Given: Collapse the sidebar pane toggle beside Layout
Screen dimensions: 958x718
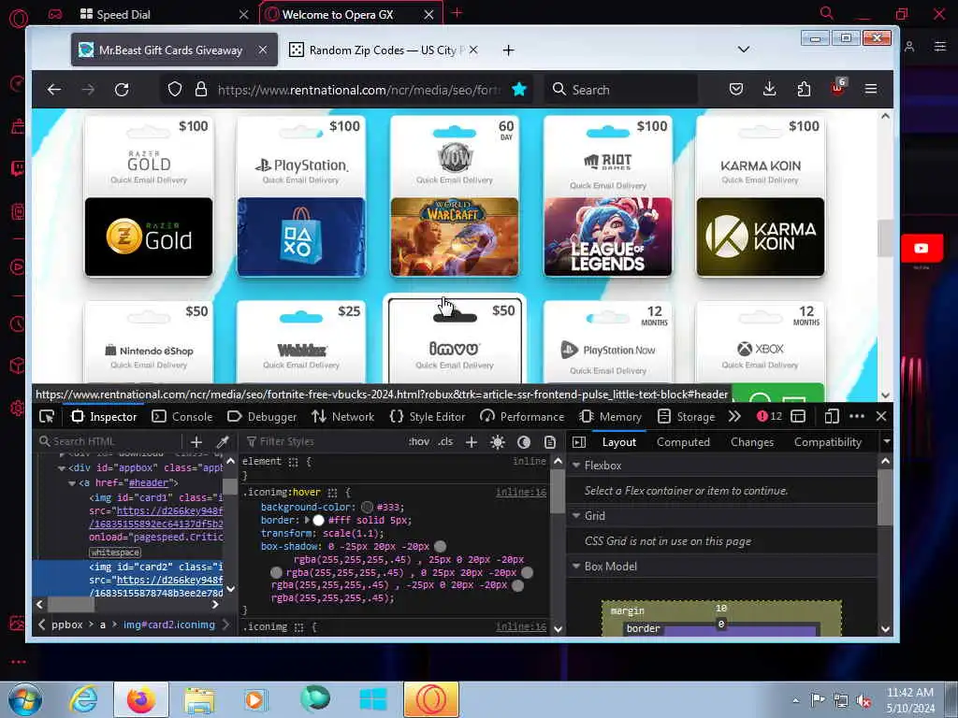Looking at the screenshot, I should point(579,442).
